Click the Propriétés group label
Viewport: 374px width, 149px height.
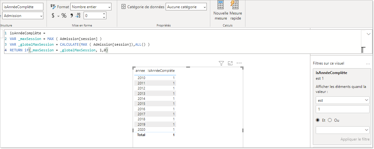(x=164, y=26)
